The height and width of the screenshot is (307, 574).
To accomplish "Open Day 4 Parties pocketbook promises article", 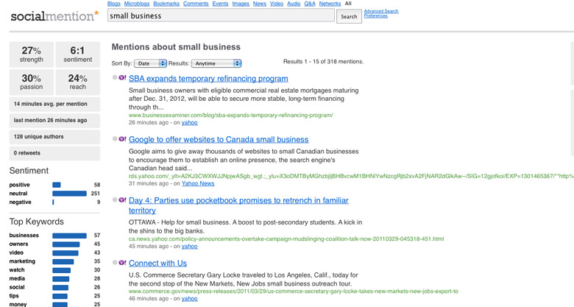I will (x=238, y=205).
